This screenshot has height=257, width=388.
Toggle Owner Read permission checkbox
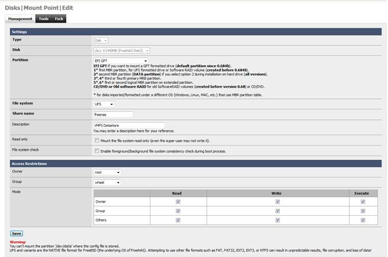tap(178, 202)
